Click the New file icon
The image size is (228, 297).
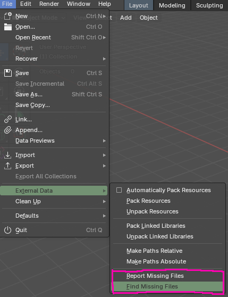click(8, 16)
